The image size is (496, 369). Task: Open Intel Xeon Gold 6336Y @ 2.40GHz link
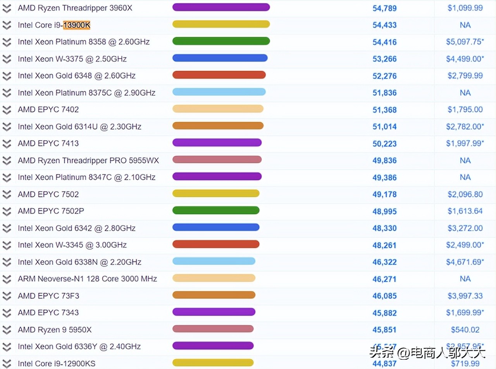[x=79, y=346]
